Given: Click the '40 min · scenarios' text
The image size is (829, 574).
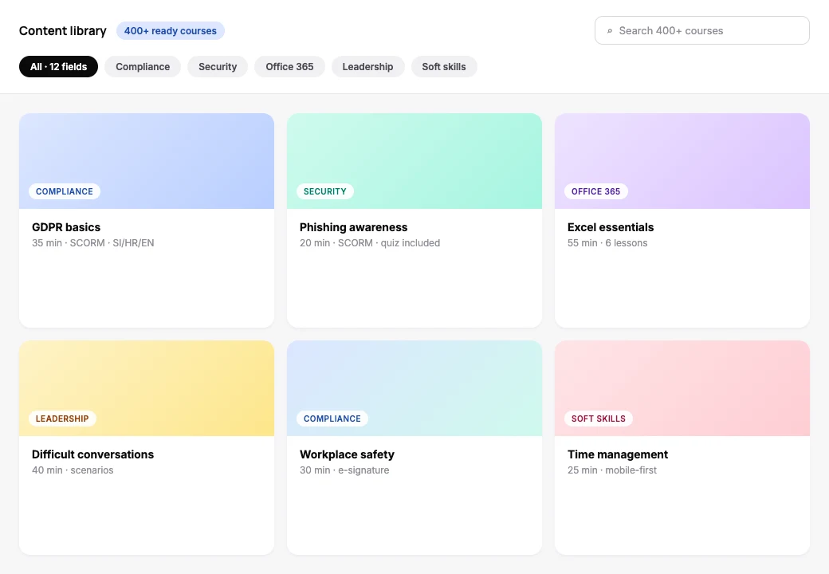Looking at the screenshot, I should click(x=73, y=470).
